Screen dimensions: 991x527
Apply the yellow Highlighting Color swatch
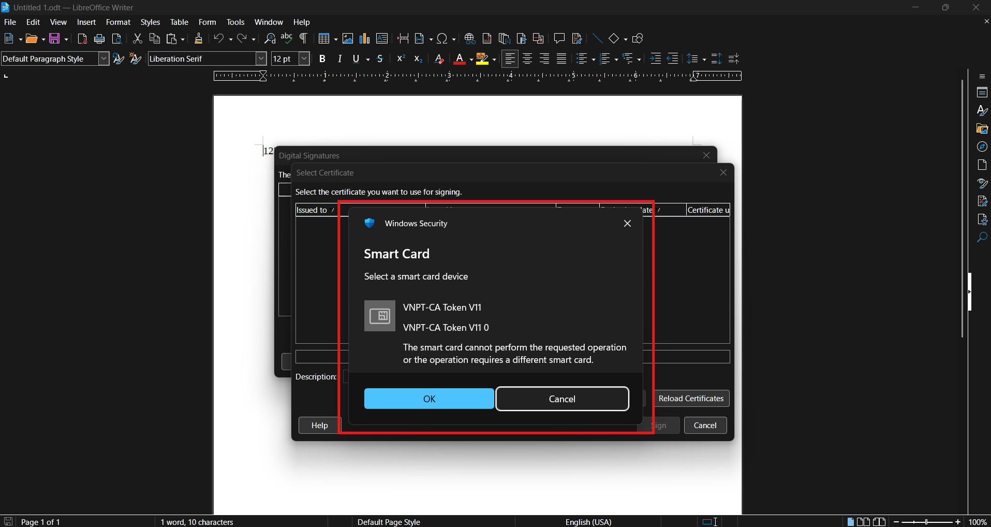[x=482, y=59]
